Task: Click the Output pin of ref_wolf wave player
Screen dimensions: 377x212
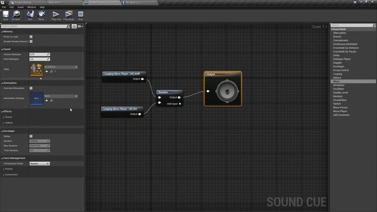Action: (x=143, y=79)
